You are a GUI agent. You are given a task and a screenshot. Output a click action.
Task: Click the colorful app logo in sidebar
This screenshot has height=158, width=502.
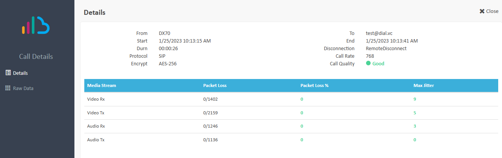point(36,25)
